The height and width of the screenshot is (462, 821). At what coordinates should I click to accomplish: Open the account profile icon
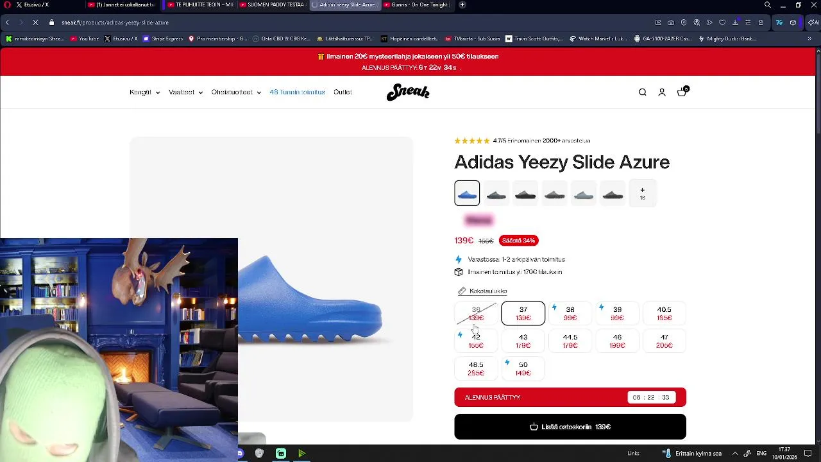click(662, 92)
